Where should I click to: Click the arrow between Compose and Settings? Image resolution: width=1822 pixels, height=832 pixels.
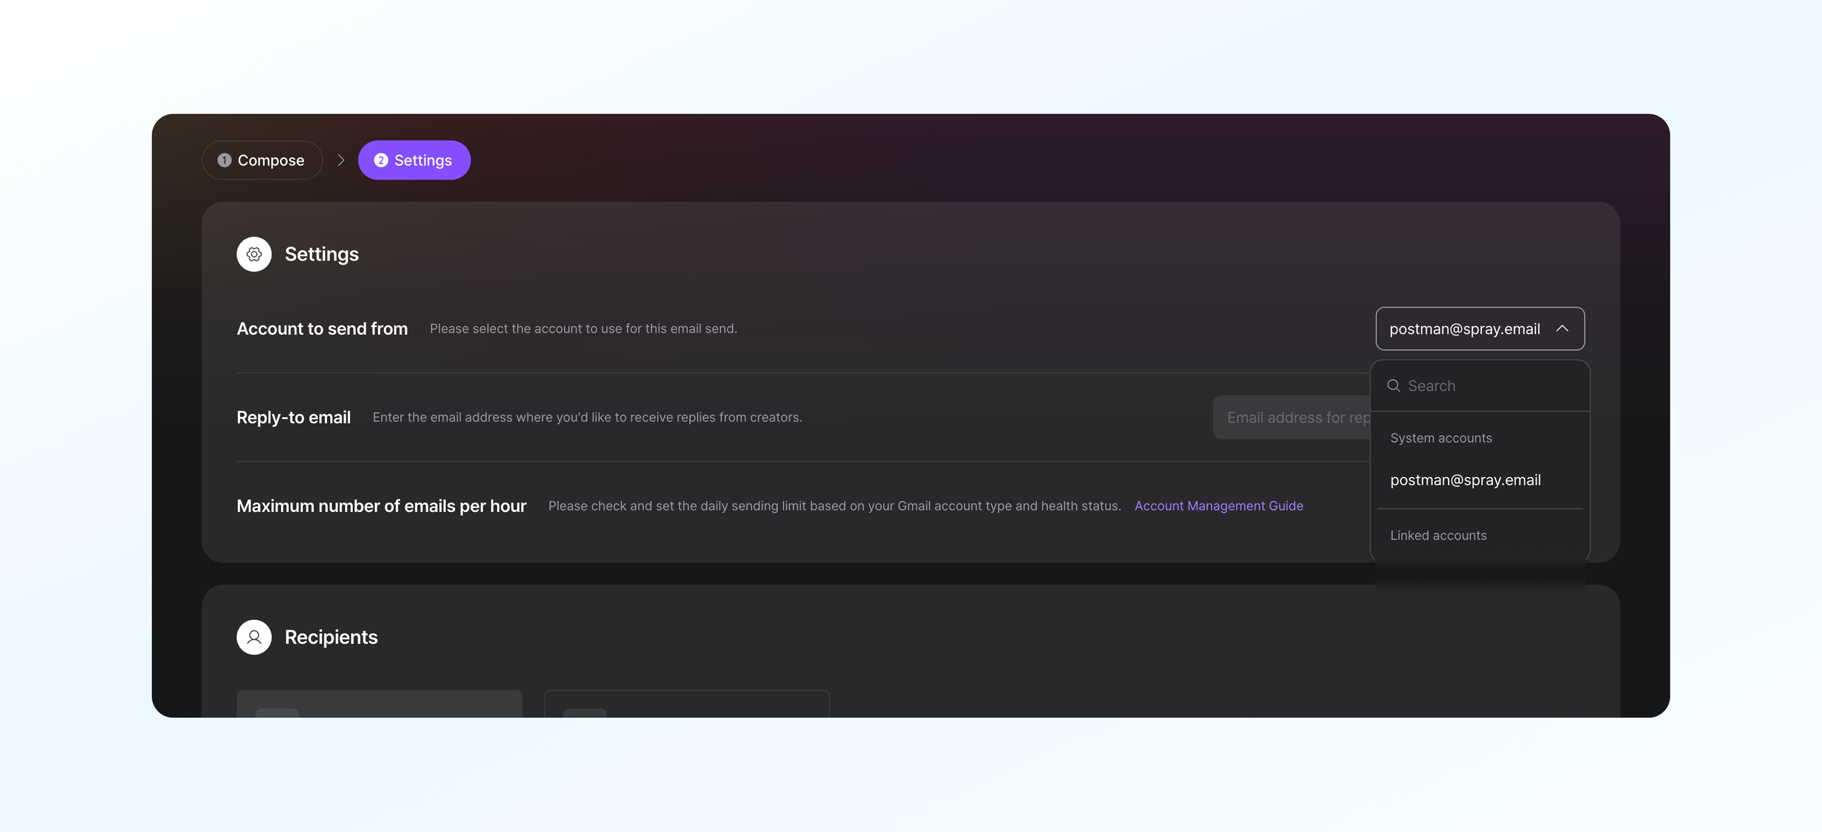(341, 160)
